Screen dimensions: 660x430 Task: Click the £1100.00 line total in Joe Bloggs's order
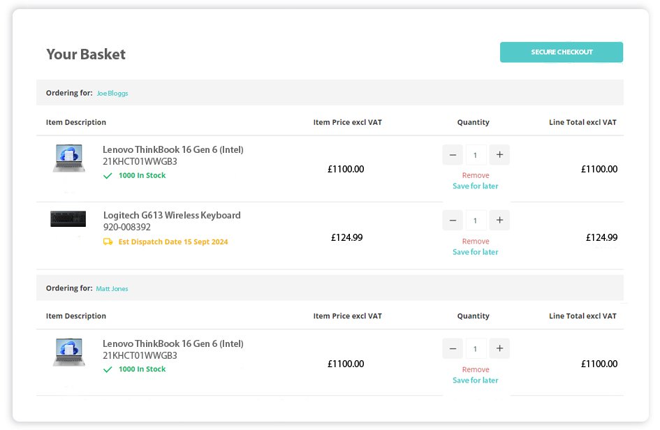599,169
